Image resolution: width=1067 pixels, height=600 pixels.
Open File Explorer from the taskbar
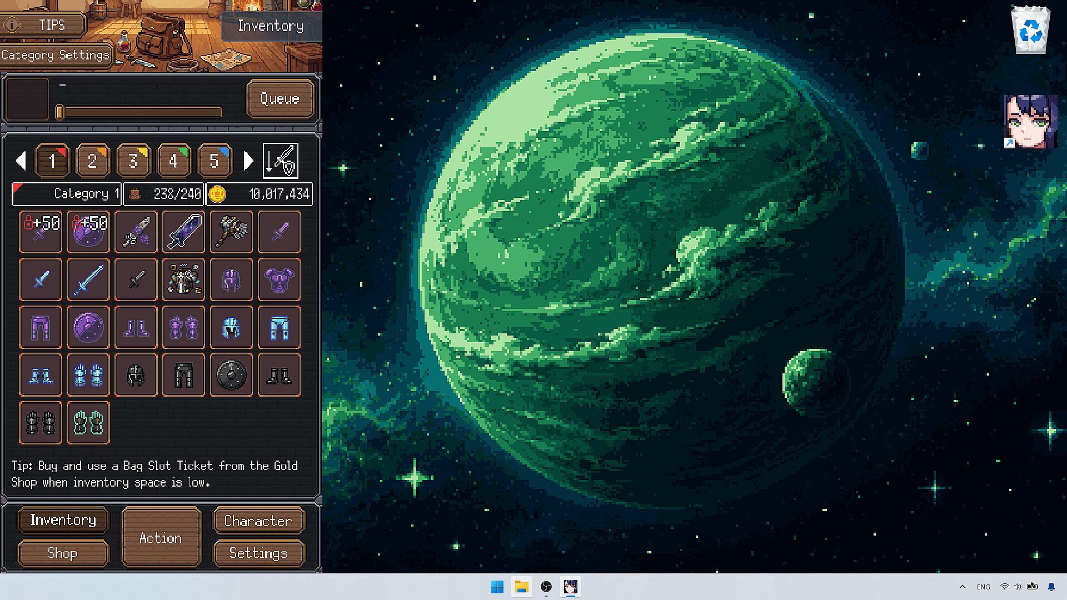521,587
